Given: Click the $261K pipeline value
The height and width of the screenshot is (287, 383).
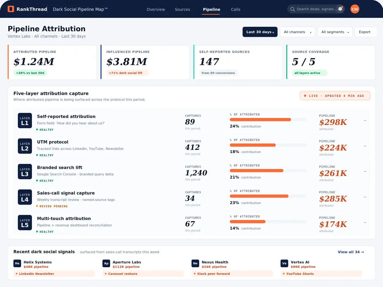Looking at the screenshot, I should pyautogui.click(x=333, y=173).
